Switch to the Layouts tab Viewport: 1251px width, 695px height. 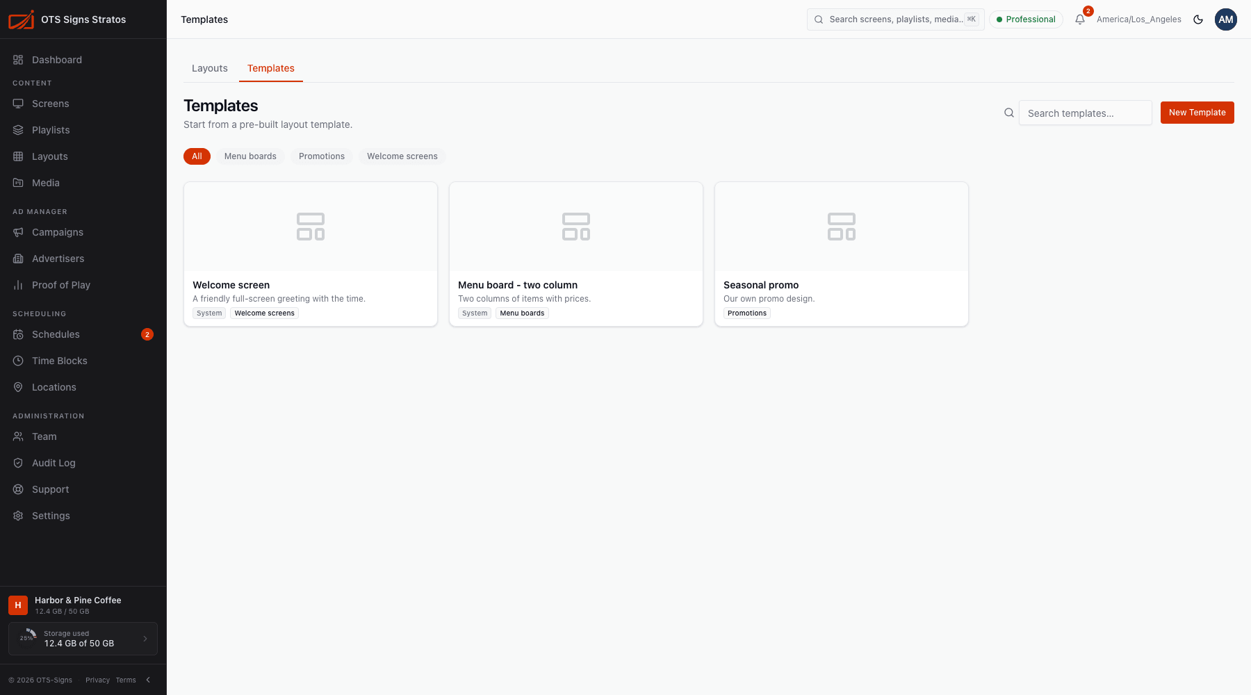210,68
